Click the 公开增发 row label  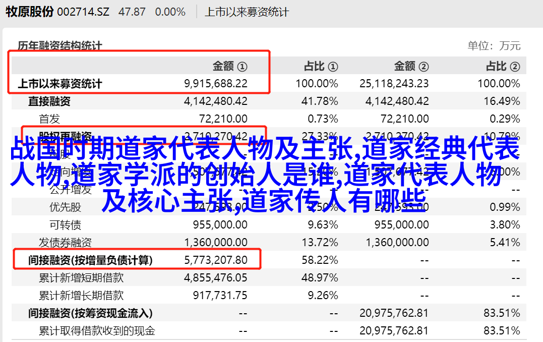coord(71,190)
